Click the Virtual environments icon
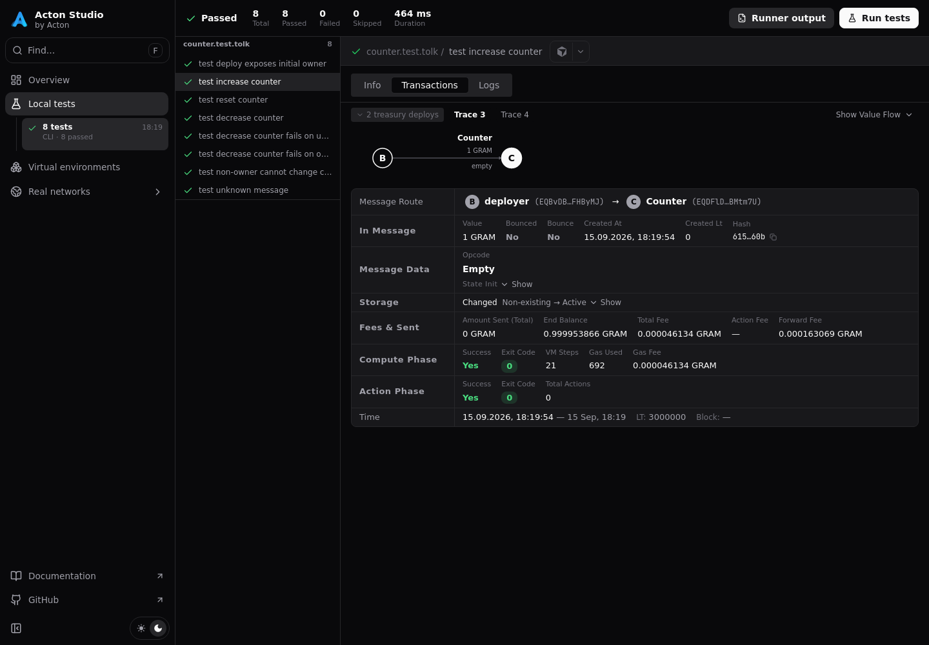Image resolution: width=929 pixels, height=645 pixels. click(x=16, y=167)
